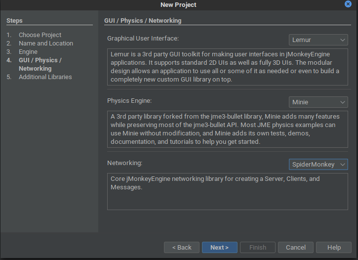Select the Additional Libraries step

coord(45,77)
